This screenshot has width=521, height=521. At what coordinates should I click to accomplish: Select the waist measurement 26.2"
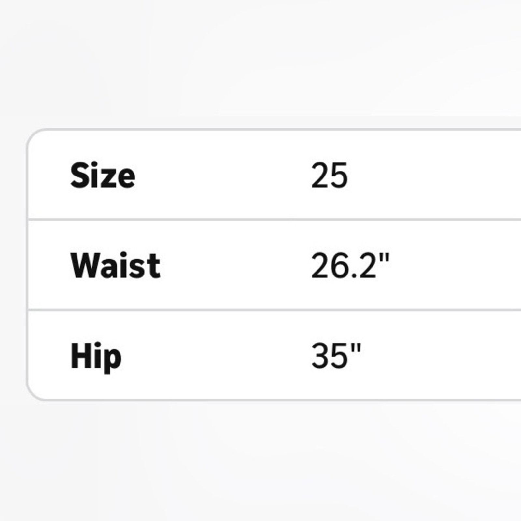tap(350, 266)
